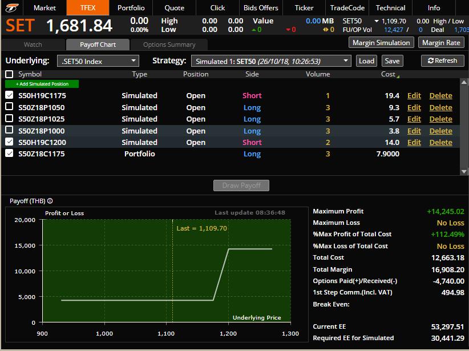469x351 pixels.
Task: Check the S50Z18P1000 position checkbox
Action: pyautogui.click(x=9, y=130)
